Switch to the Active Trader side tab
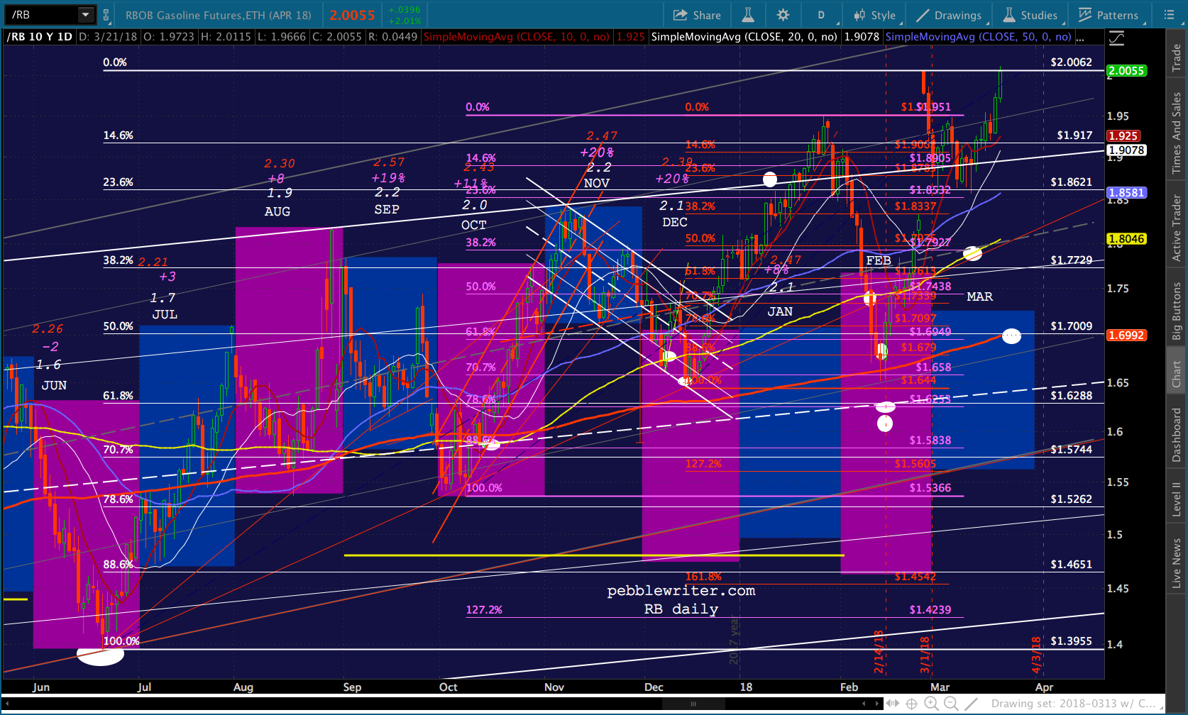The width and height of the screenshot is (1188, 715). 1177,228
